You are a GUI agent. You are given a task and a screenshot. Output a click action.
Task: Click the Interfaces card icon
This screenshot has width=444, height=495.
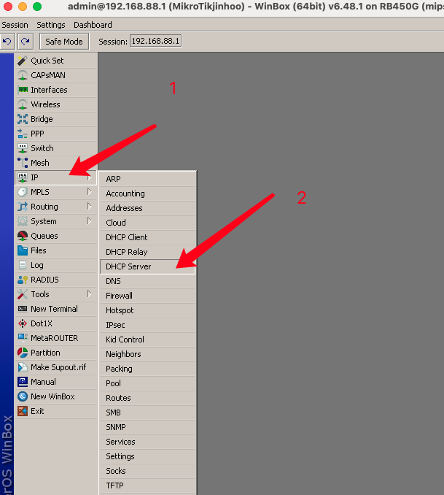(23, 90)
